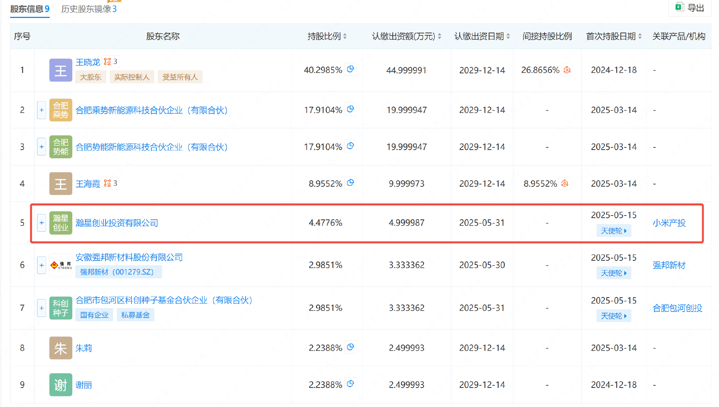Open 王海霞 shareholder profile link

coord(88,184)
